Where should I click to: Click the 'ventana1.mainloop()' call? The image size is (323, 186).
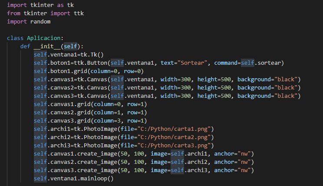[82, 179]
